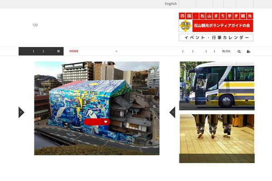The image size is (272, 181).
Task: Expand the dropdown chevron next to HOME
Action: (117, 51)
